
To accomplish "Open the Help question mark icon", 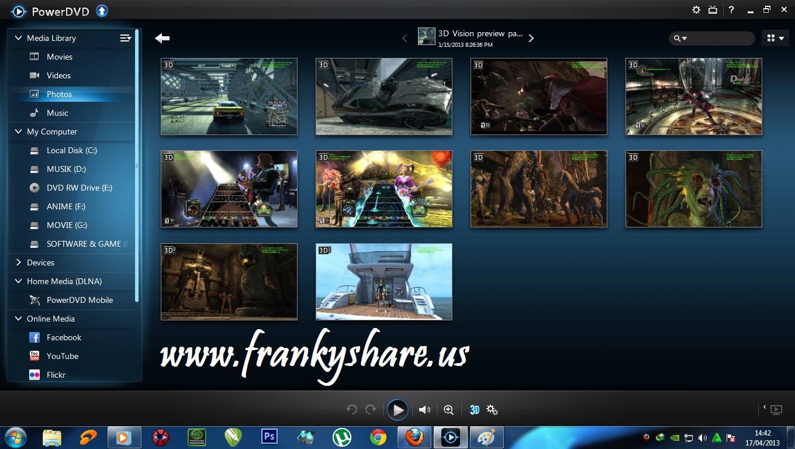I will click(x=731, y=10).
